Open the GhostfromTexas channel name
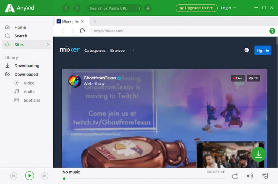278x184 pixels. (x=100, y=78)
